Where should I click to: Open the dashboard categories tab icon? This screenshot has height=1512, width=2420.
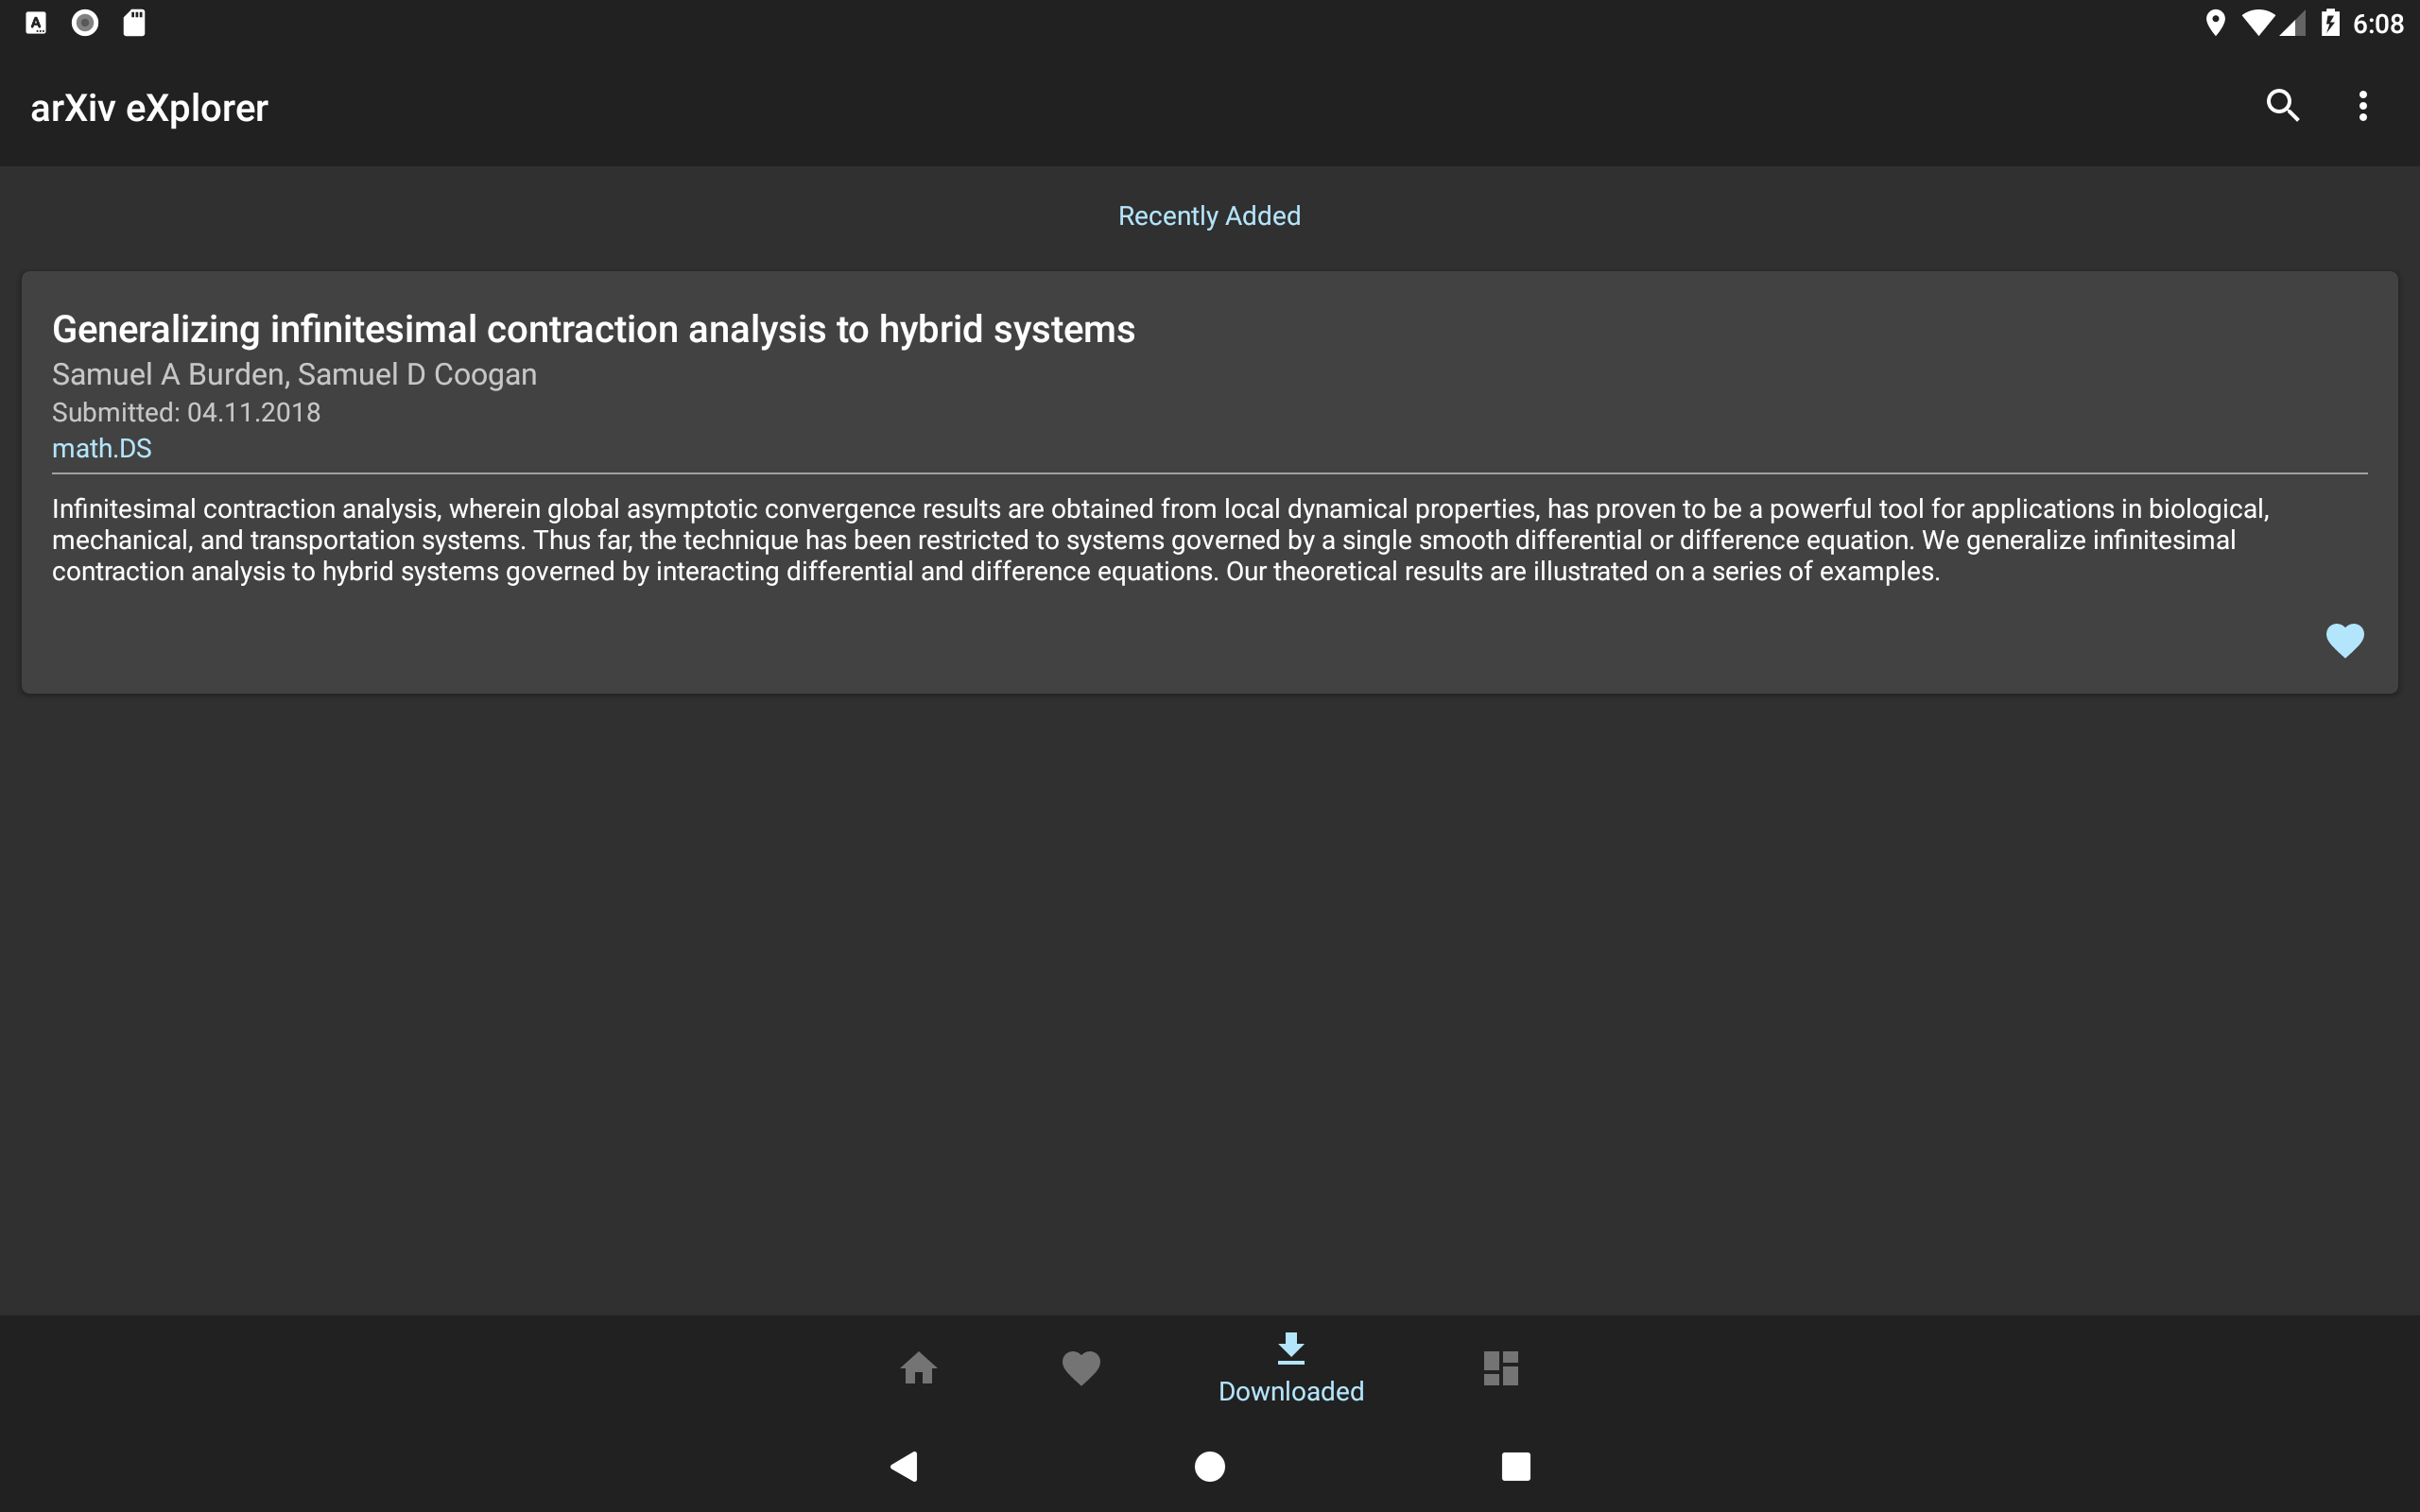1500,1368
